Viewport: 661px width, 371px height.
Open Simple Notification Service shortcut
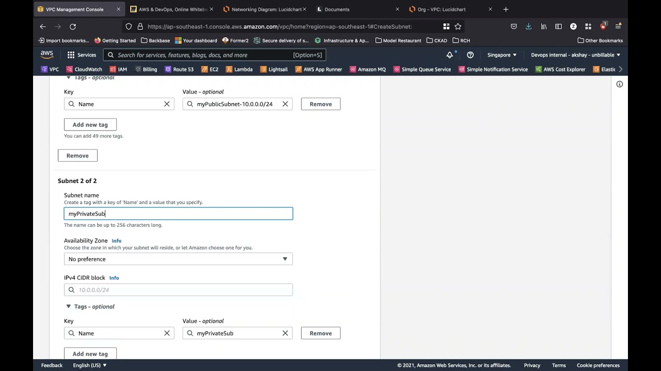(x=493, y=69)
